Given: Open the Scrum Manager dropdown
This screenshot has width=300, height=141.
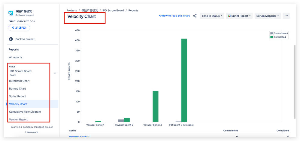Looking at the screenshot, I should coord(268,16).
